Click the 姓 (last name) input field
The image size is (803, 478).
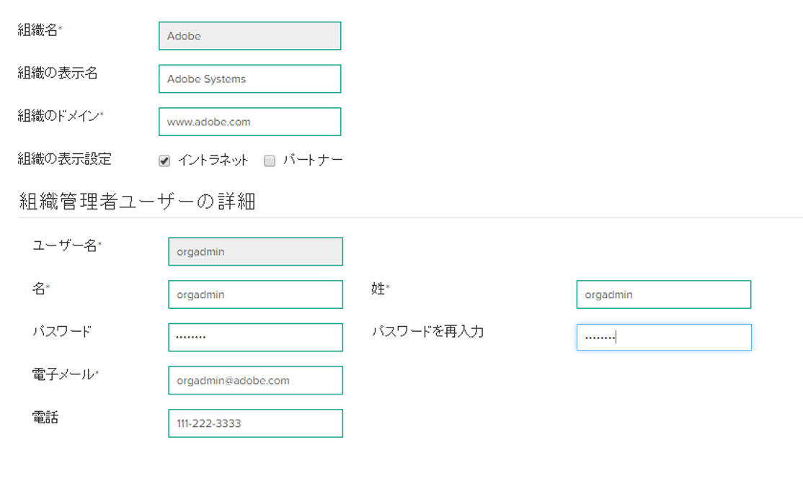663,294
